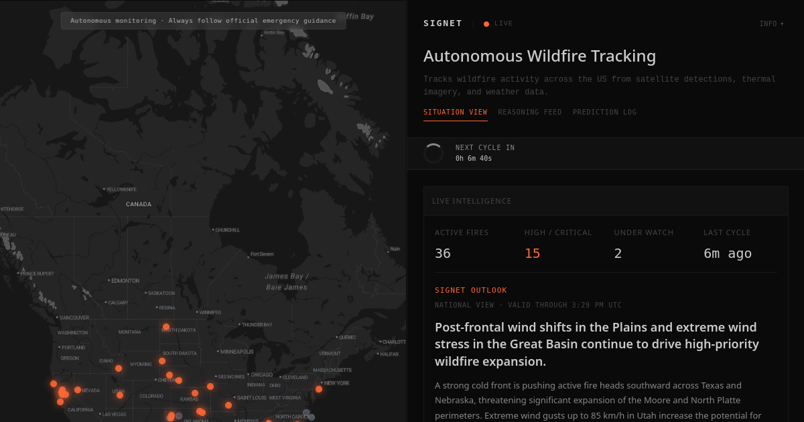The image size is (804, 422).
Task: Click the fire marker in Utah
Action: (x=120, y=395)
